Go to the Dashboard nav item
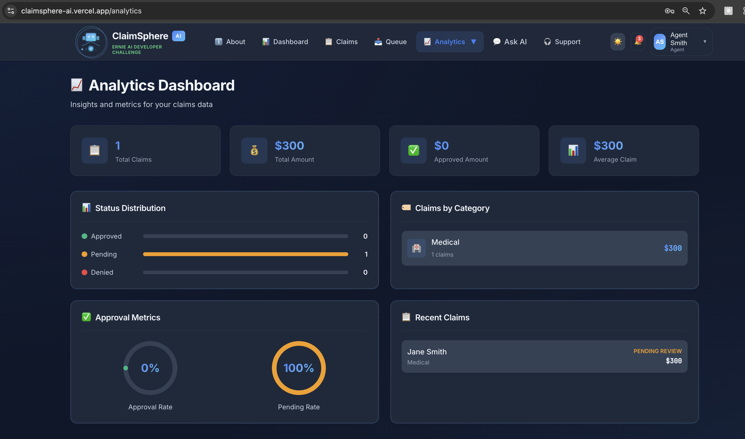Image resolution: width=745 pixels, height=439 pixels. point(285,42)
